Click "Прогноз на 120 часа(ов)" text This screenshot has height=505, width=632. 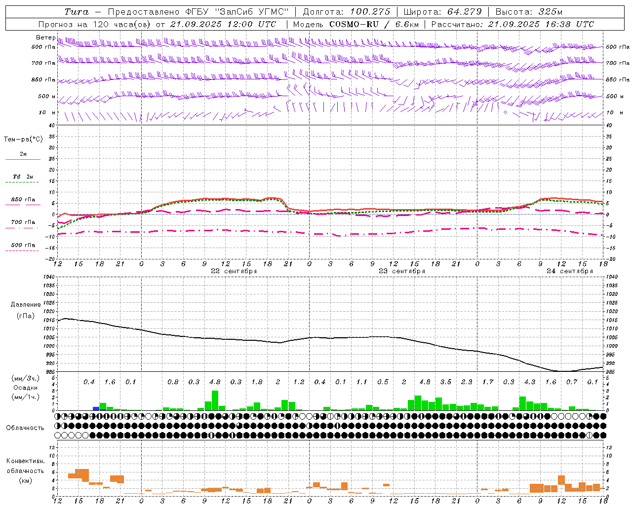(x=95, y=24)
